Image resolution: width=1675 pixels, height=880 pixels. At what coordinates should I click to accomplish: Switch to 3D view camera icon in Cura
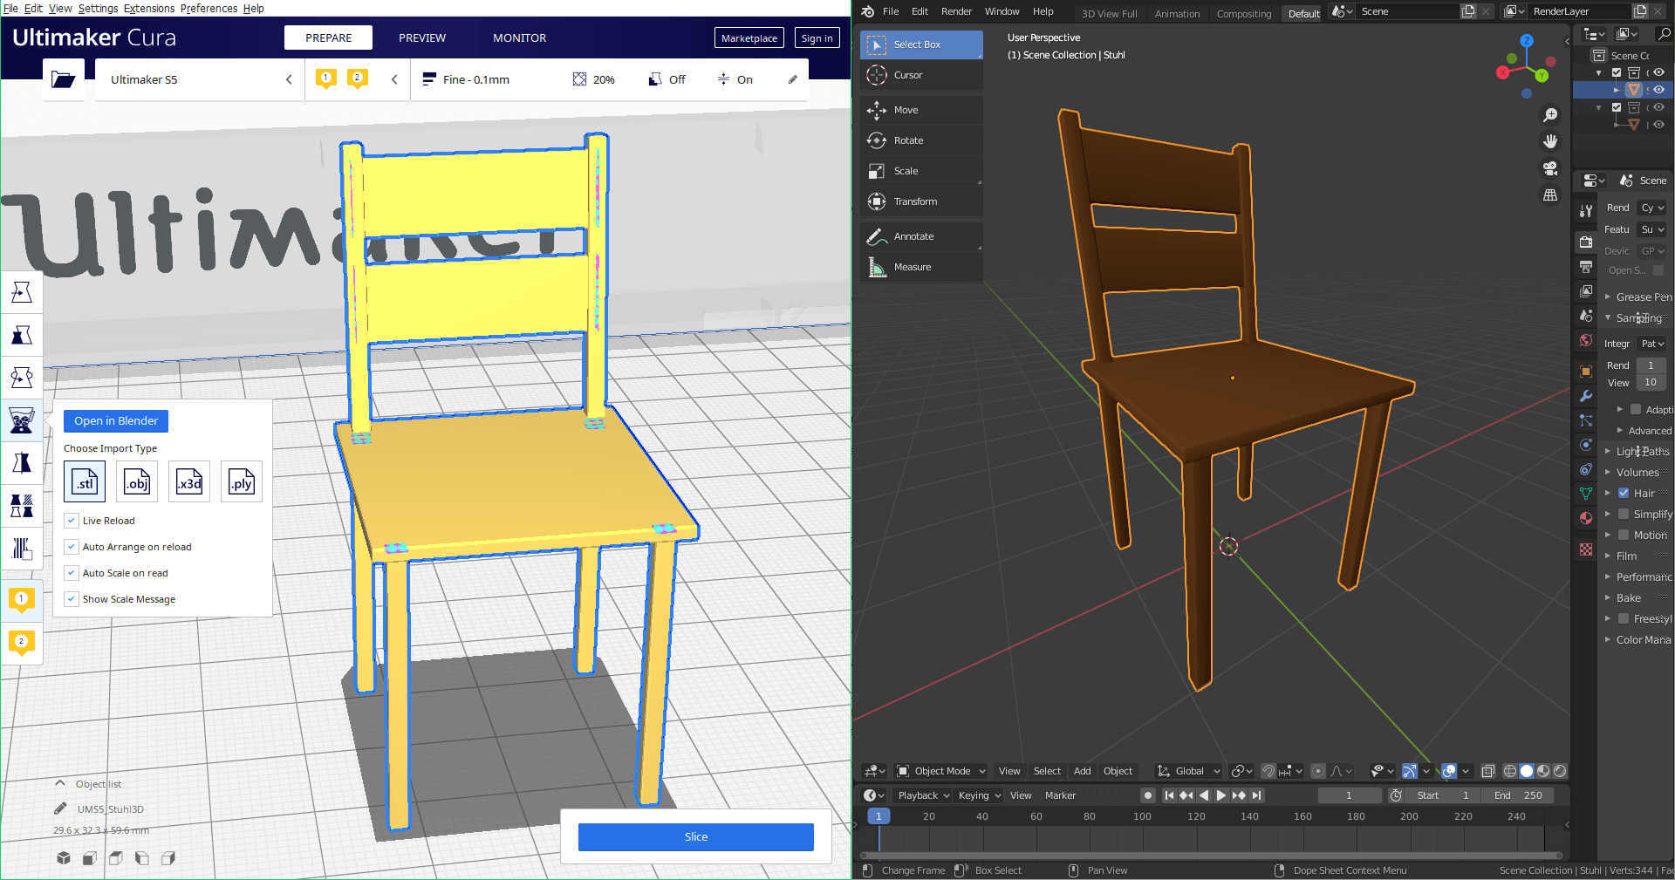(x=64, y=858)
